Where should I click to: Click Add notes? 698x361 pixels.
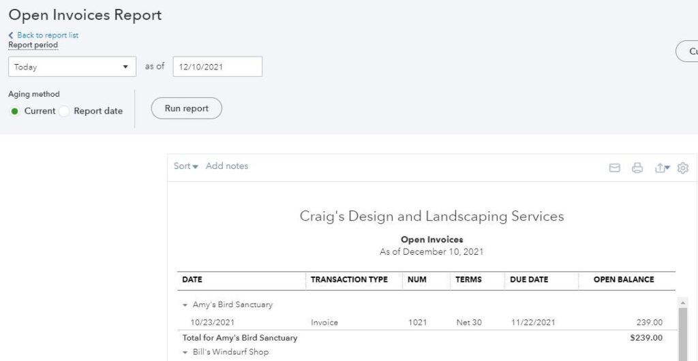pyautogui.click(x=227, y=166)
